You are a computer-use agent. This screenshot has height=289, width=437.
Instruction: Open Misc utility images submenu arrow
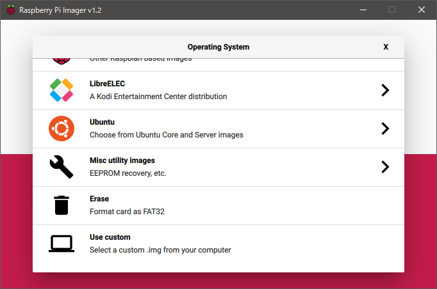[x=384, y=167]
